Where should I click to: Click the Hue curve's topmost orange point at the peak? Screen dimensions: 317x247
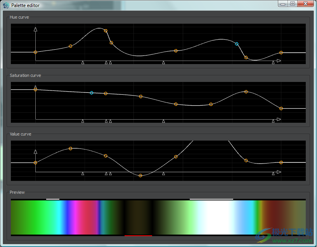pos(106,31)
